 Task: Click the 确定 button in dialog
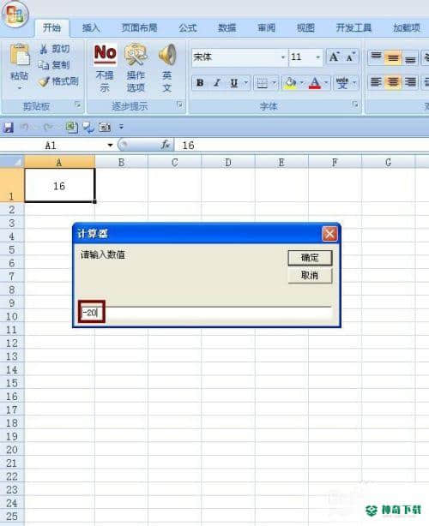(310, 258)
